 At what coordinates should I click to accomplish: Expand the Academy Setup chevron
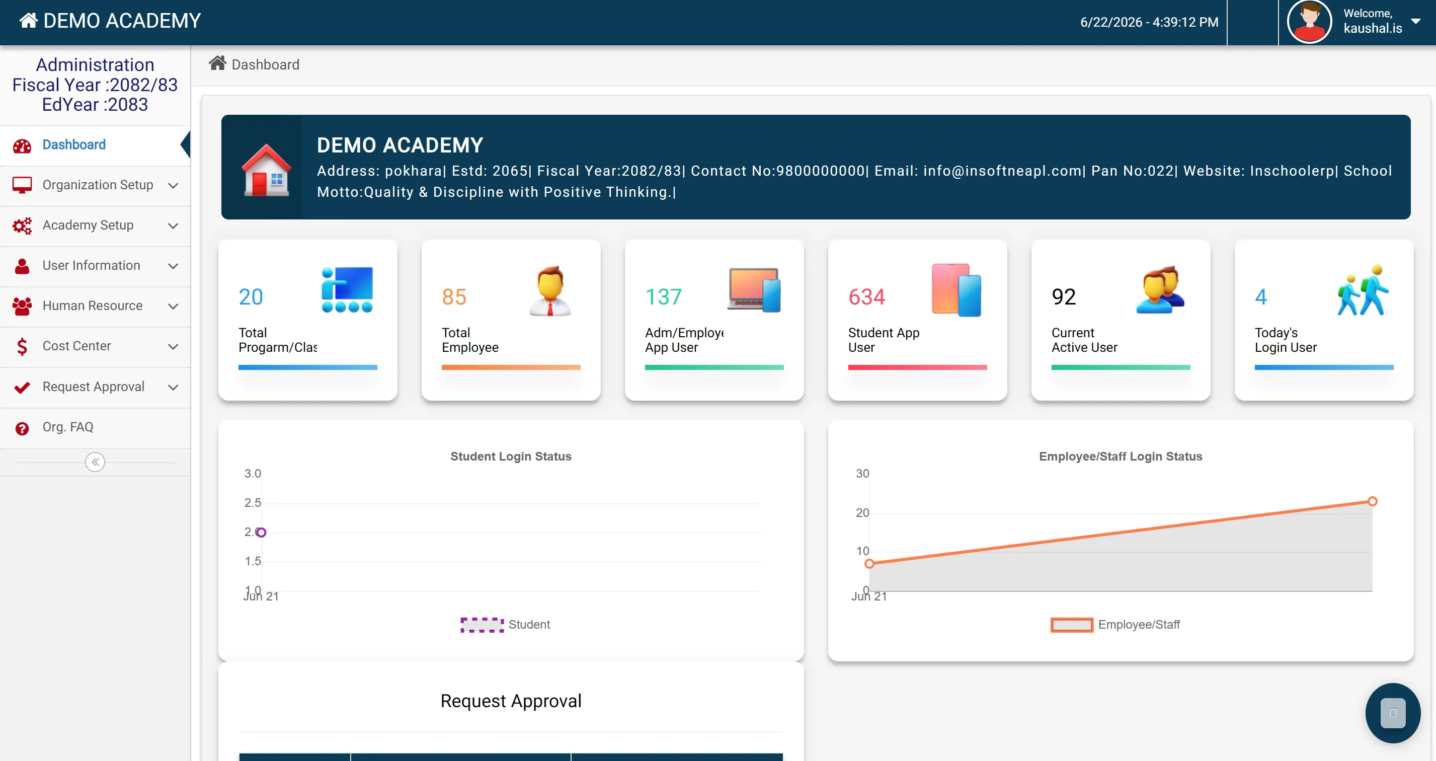click(174, 226)
